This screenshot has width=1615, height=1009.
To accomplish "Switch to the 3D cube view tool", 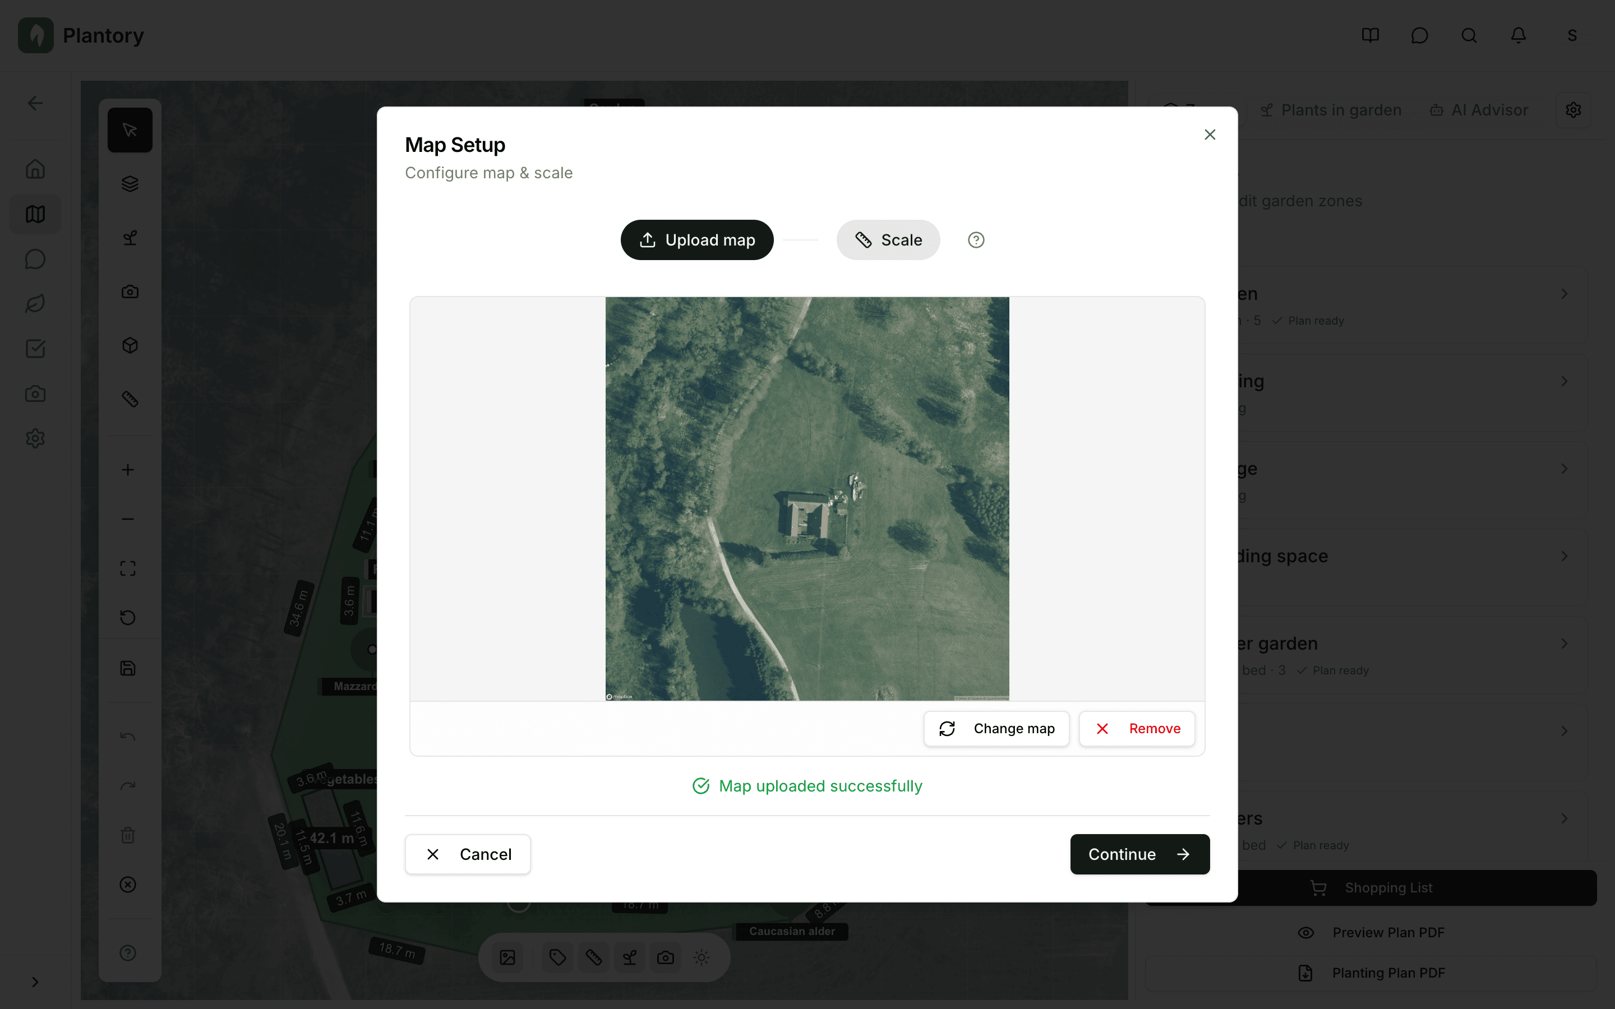I will click(x=130, y=345).
